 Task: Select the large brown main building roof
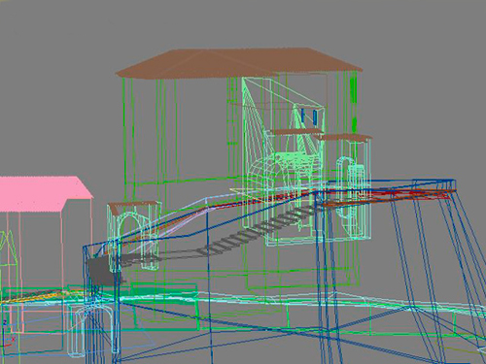click(x=239, y=63)
